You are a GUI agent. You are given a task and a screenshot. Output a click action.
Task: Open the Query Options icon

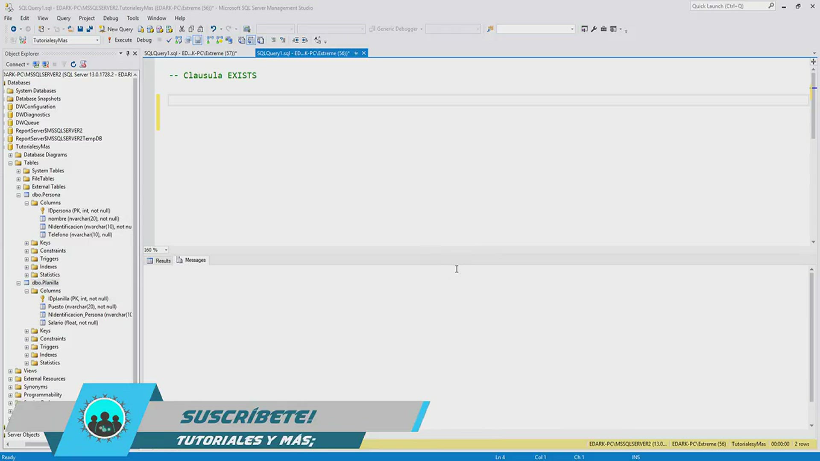(188, 40)
